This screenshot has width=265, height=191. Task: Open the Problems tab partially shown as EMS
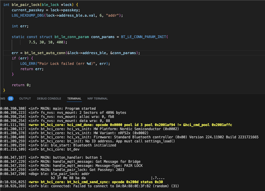2,98
